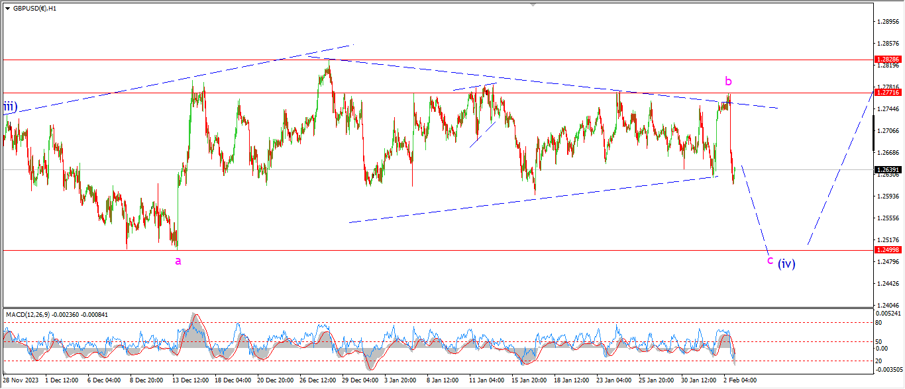
Task: Open the dropdown arrow beside GBPUSD title
Action: [x=7, y=9]
